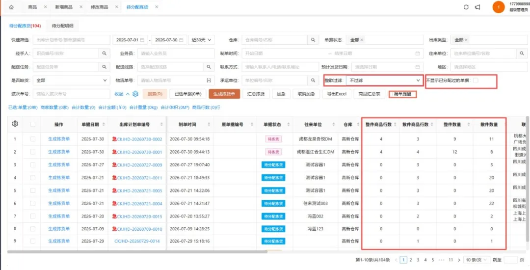Open the 地区 selector
Image resolution: width=530 pixels, height=270 pixels.
(489, 67)
